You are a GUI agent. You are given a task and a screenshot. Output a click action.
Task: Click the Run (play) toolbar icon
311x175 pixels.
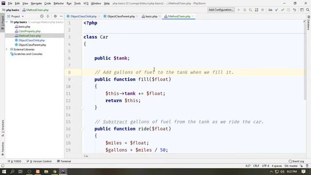coord(239,10)
